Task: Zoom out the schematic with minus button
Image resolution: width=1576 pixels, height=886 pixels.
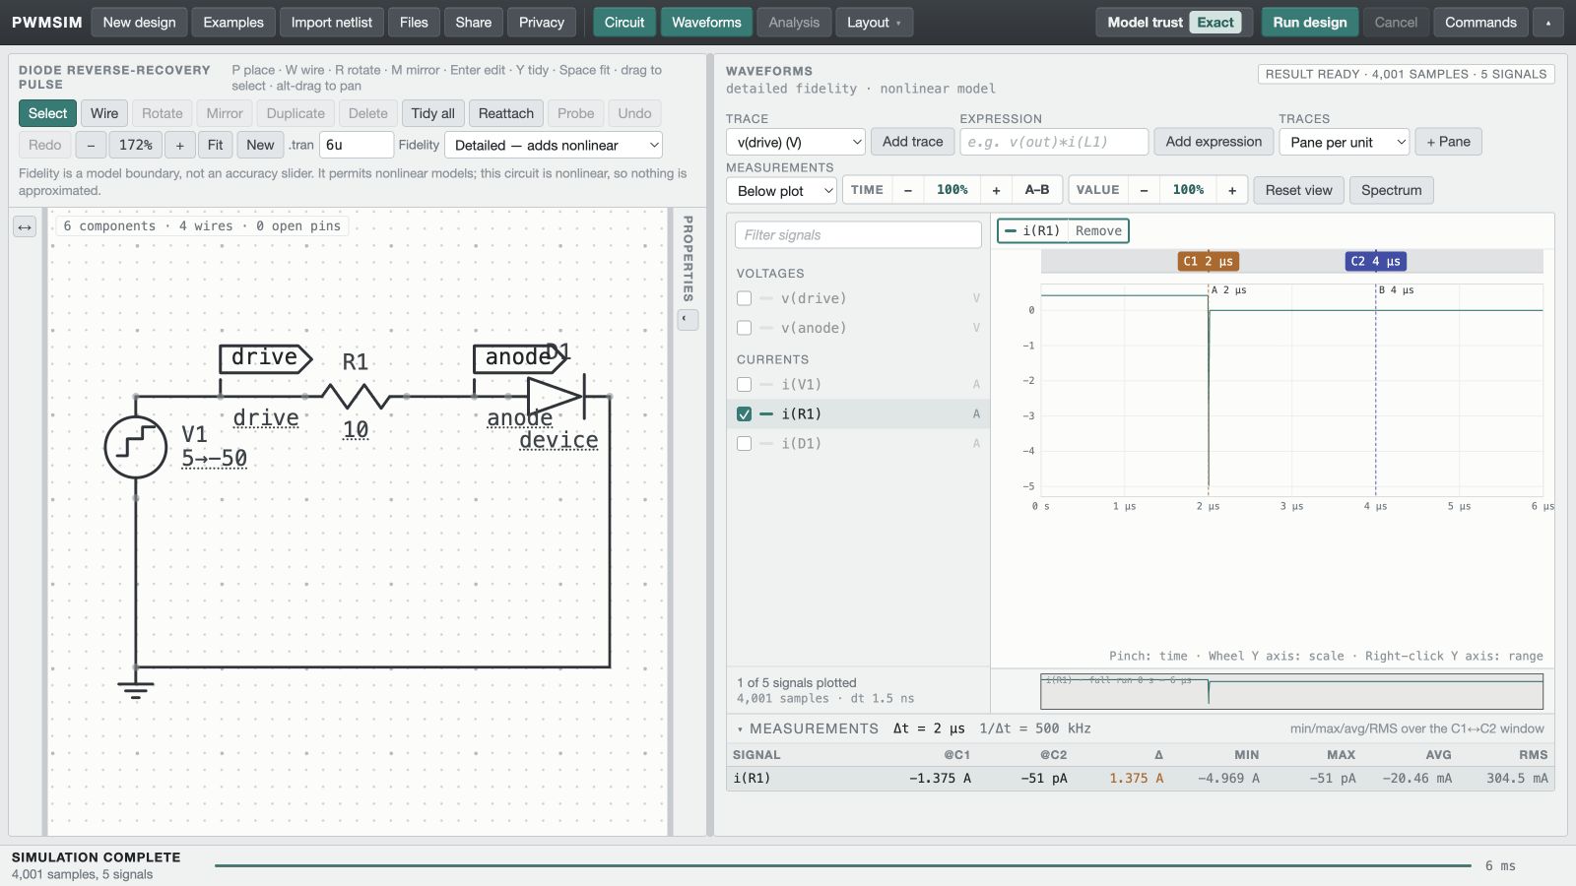Action: click(91, 145)
